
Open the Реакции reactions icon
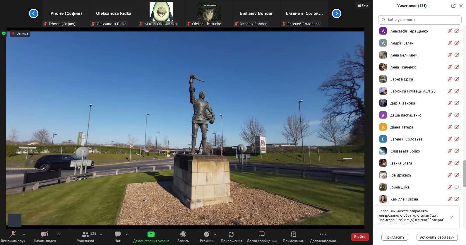pos(206,234)
